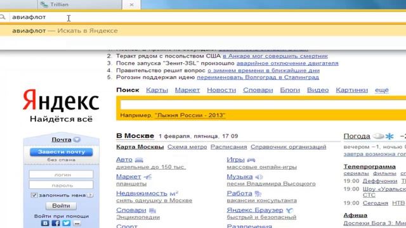Open the Авто category link
Image resolution: width=406 pixels, height=228 pixels.
pos(124,160)
